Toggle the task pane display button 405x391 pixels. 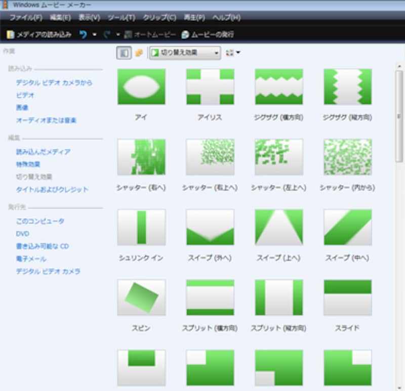pyautogui.click(x=123, y=53)
